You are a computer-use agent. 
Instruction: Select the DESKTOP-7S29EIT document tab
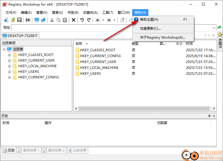click(21, 36)
